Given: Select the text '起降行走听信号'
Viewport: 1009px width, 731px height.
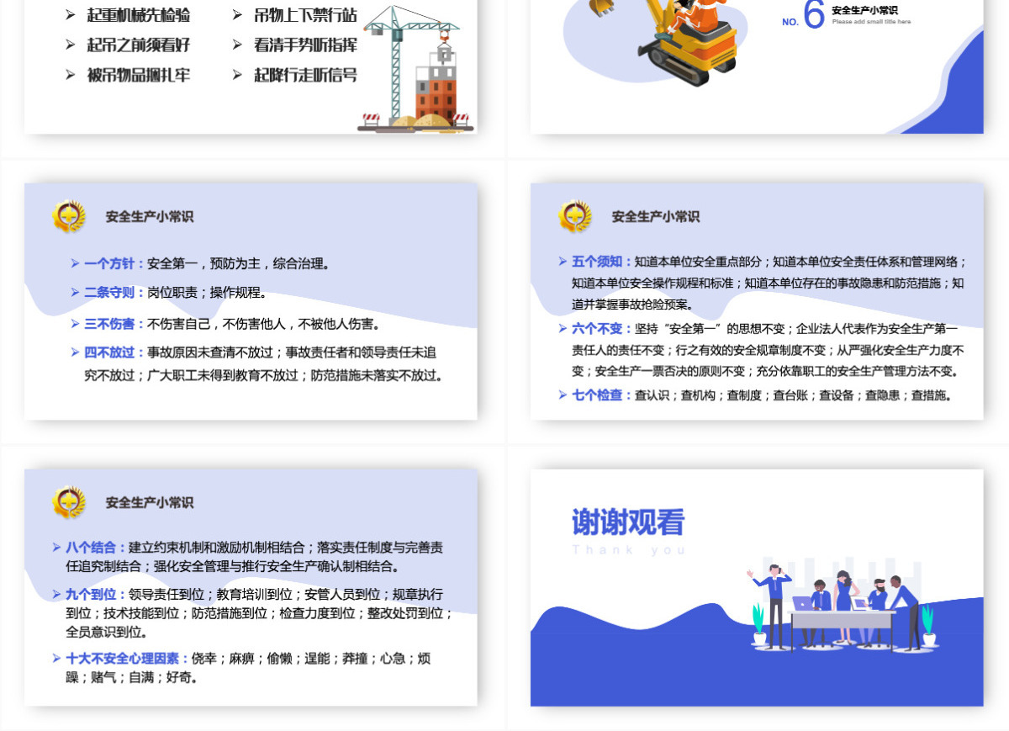Looking at the screenshot, I should click(306, 75).
